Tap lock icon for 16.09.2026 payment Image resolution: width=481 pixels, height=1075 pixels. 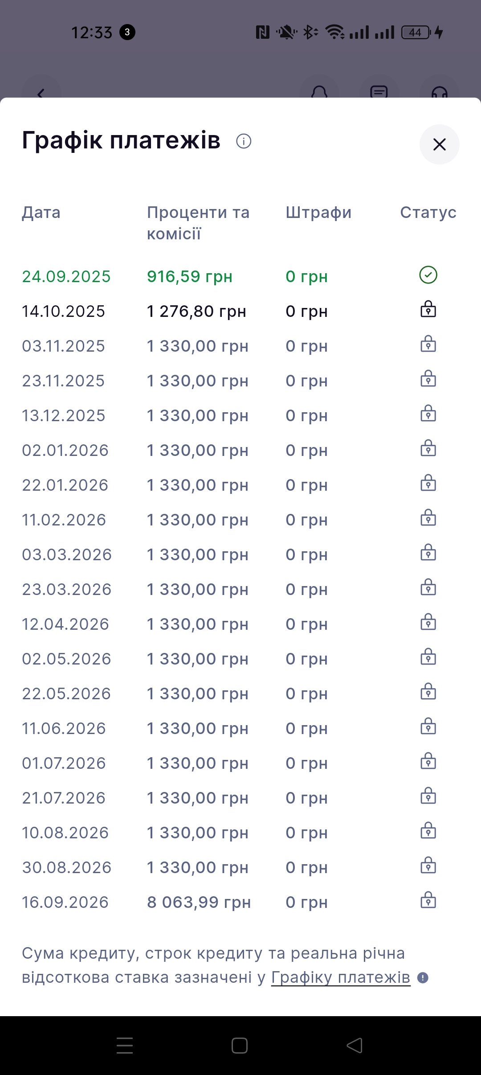point(428,901)
